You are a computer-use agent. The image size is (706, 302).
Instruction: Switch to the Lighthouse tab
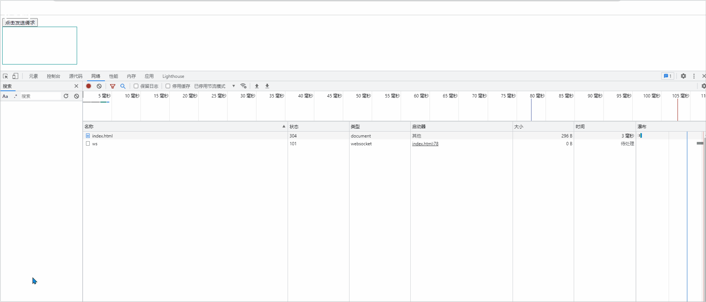click(173, 76)
